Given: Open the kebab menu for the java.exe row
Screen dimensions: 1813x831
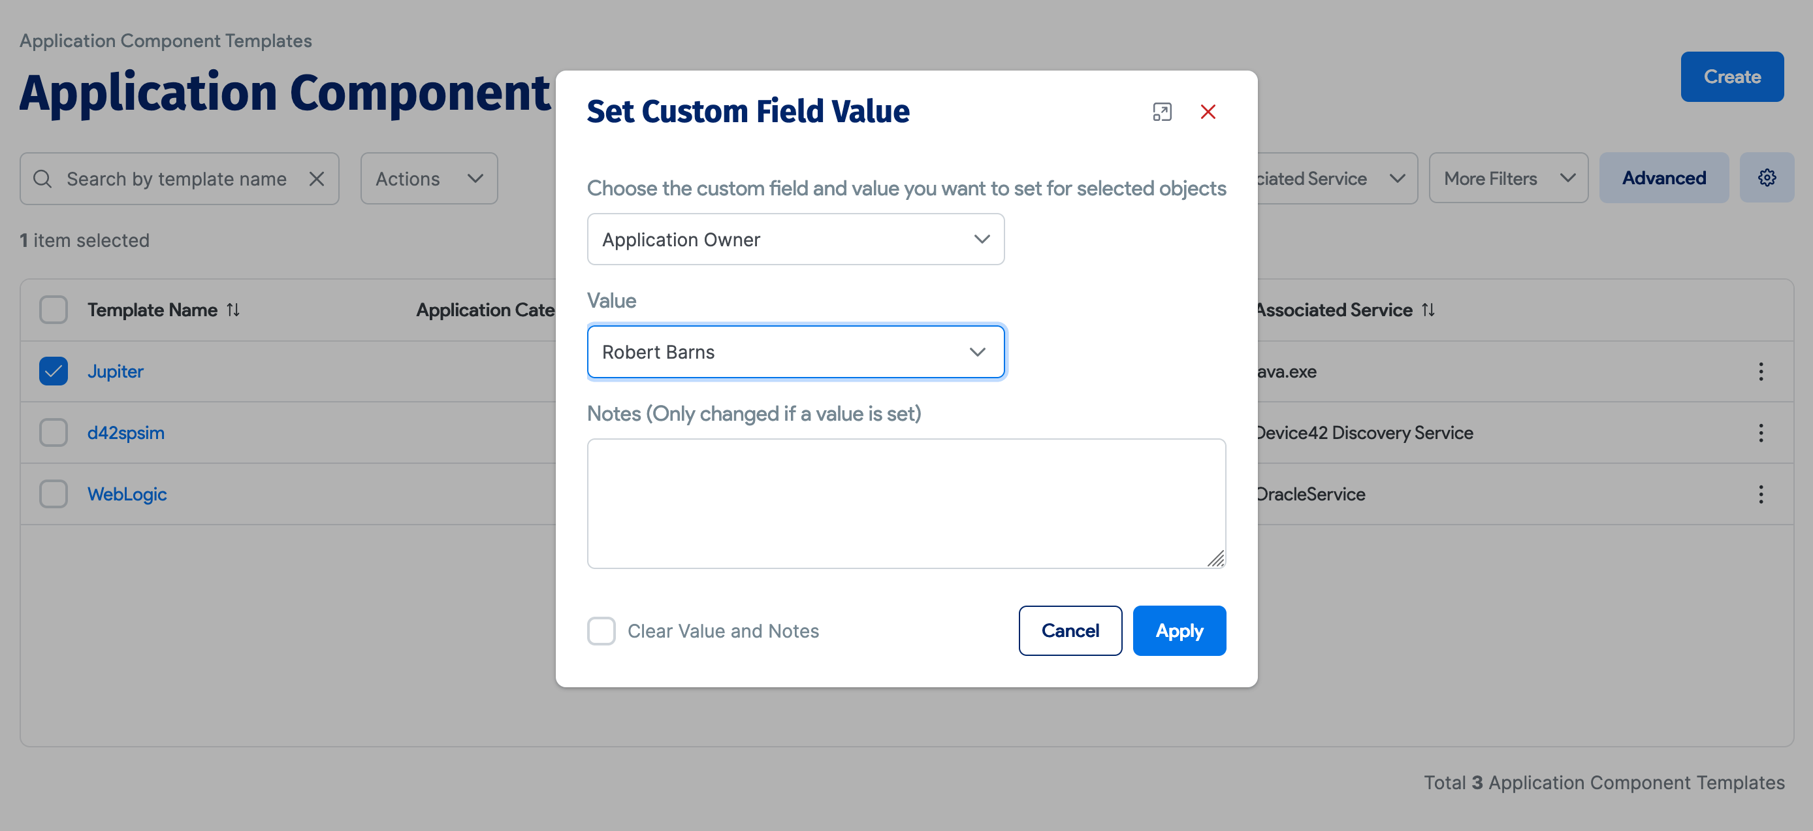Looking at the screenshot, I should pyautogui.click(x=1760, y=371).
